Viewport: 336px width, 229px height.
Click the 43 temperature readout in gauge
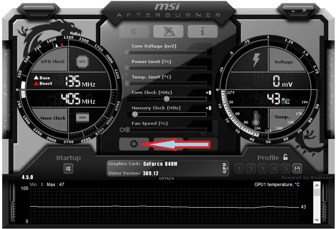(273, 99)
